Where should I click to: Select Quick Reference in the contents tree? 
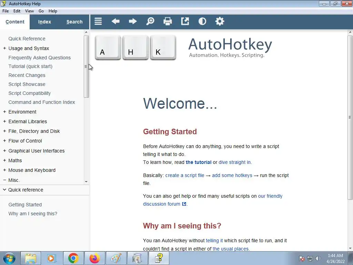[27, 39]
